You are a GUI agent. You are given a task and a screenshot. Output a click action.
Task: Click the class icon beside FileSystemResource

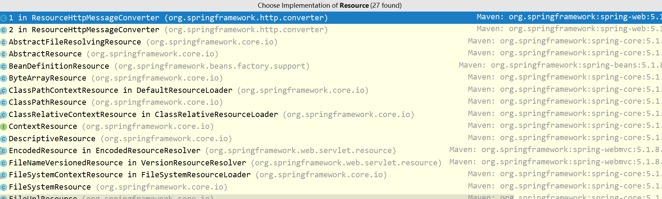pyautogui.click(x=4, y=187)
